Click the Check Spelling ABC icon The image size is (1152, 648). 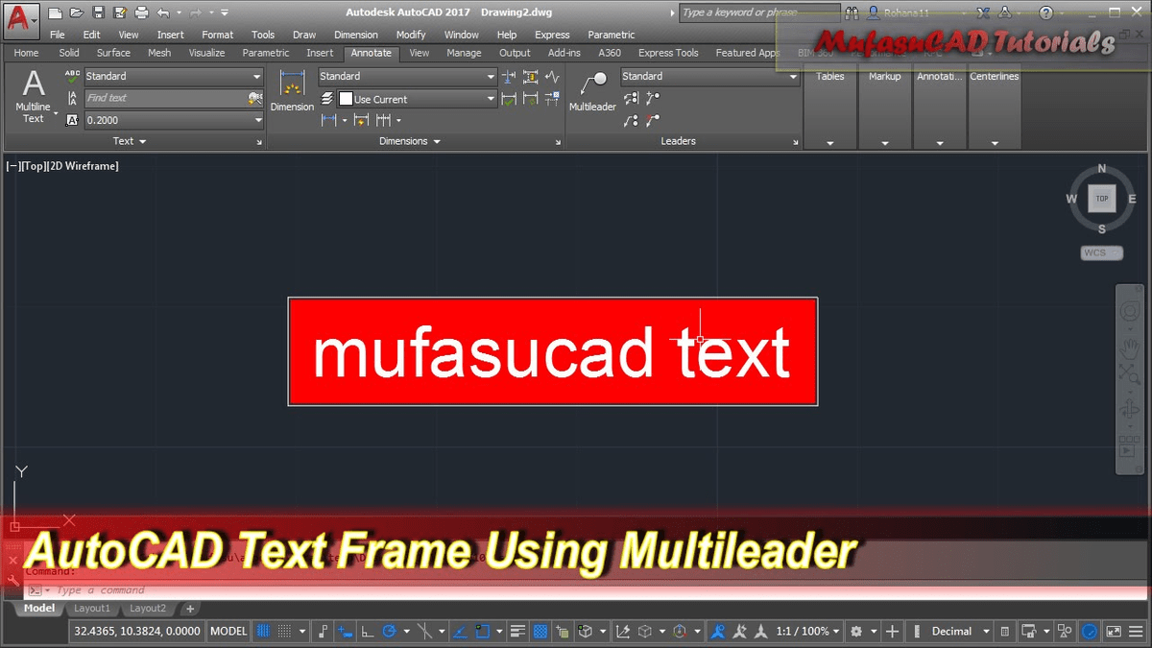[72, 77]
